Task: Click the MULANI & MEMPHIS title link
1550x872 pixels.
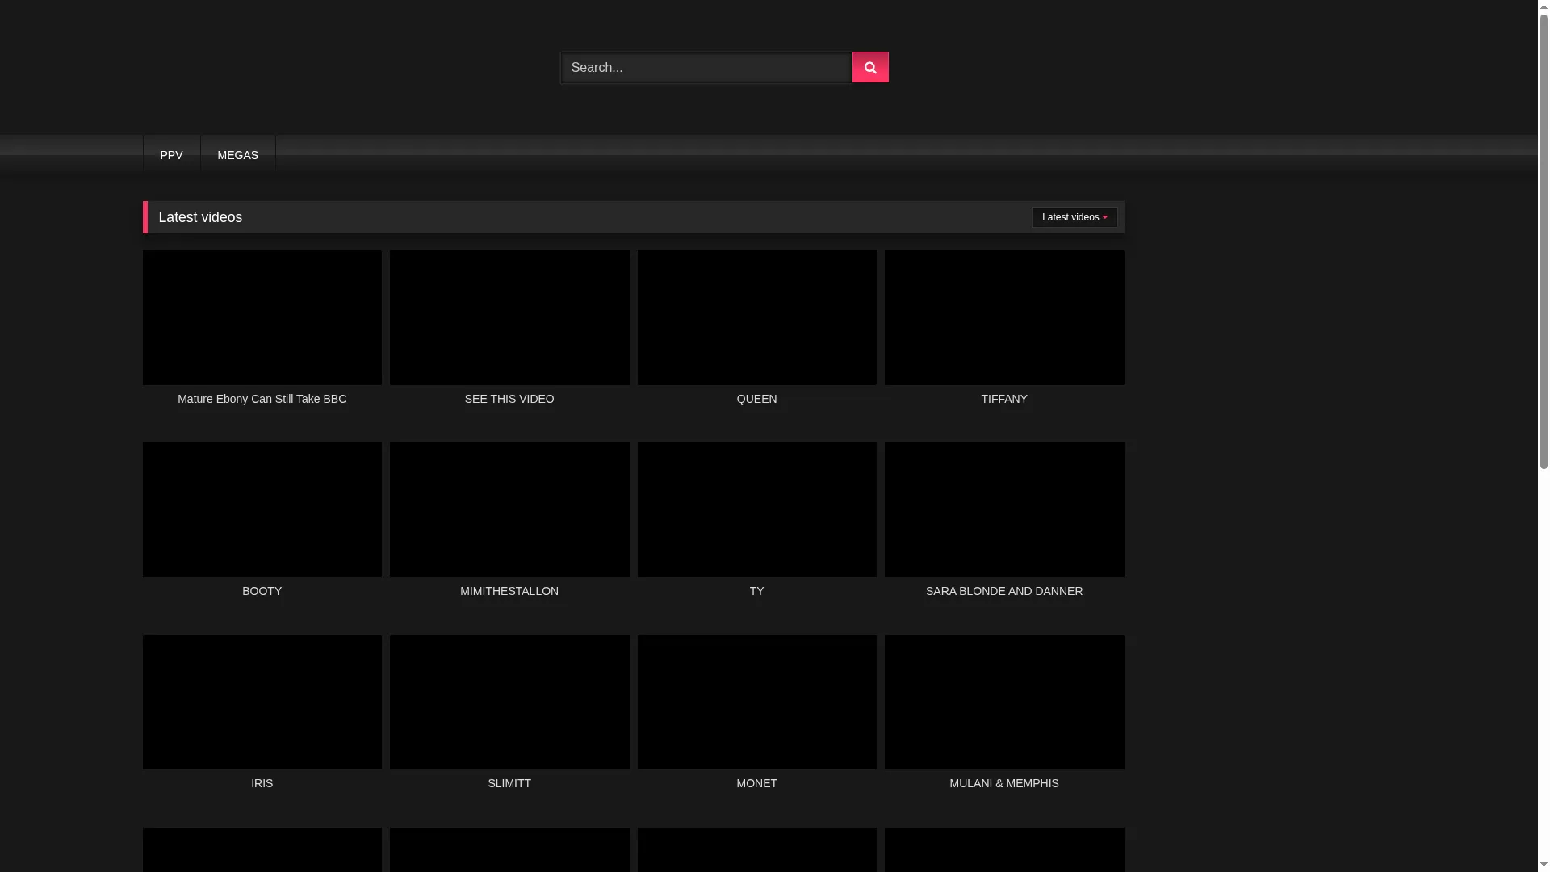Action: tap(1004, 783)
